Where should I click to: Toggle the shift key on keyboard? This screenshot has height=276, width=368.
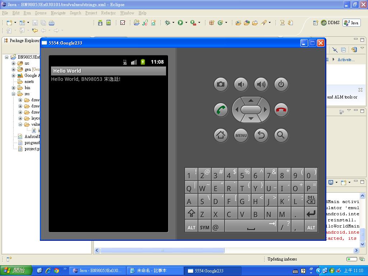(191, 214)
